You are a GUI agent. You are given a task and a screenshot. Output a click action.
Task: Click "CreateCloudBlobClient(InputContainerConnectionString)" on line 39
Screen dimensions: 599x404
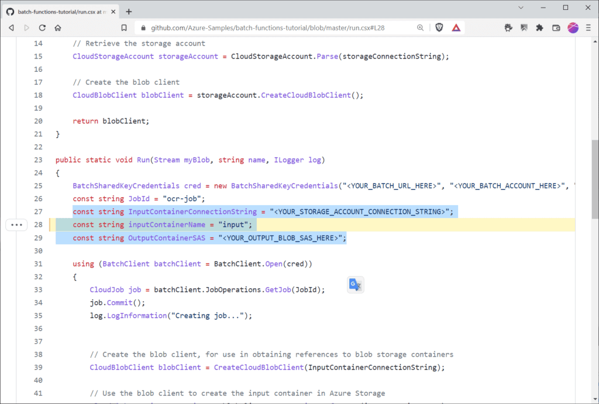(x=327, y=367)
